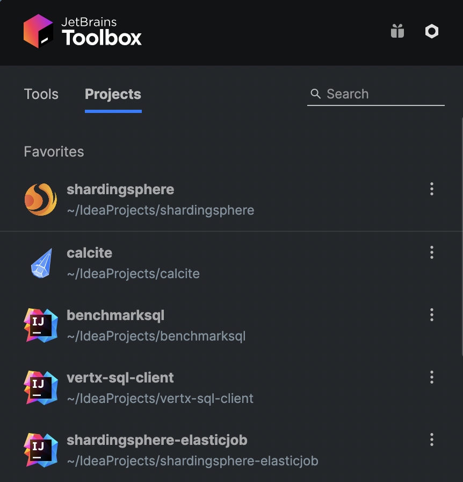Open more options for benchmarksql project
The height and width of the screenshot is (482, 463).
(432, 315)
